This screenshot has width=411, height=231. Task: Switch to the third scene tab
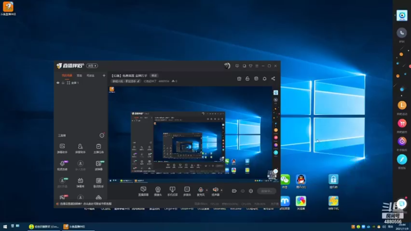coord(90,75)
